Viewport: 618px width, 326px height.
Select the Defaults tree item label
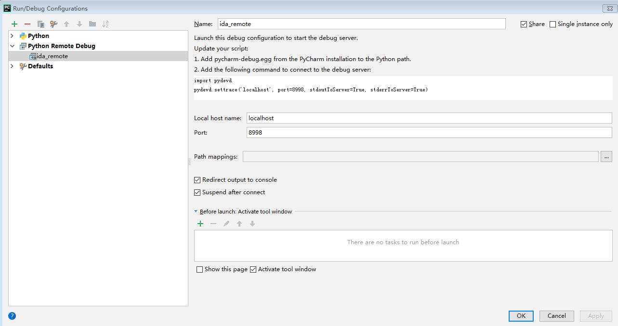[x=40, y=66]
